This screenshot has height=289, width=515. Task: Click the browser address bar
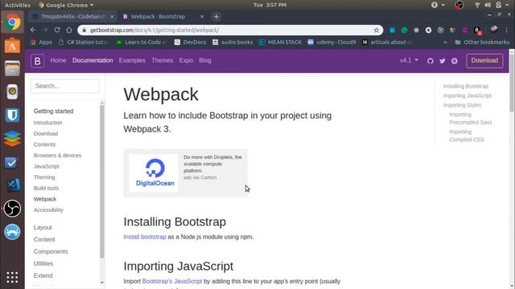(230, 31)
